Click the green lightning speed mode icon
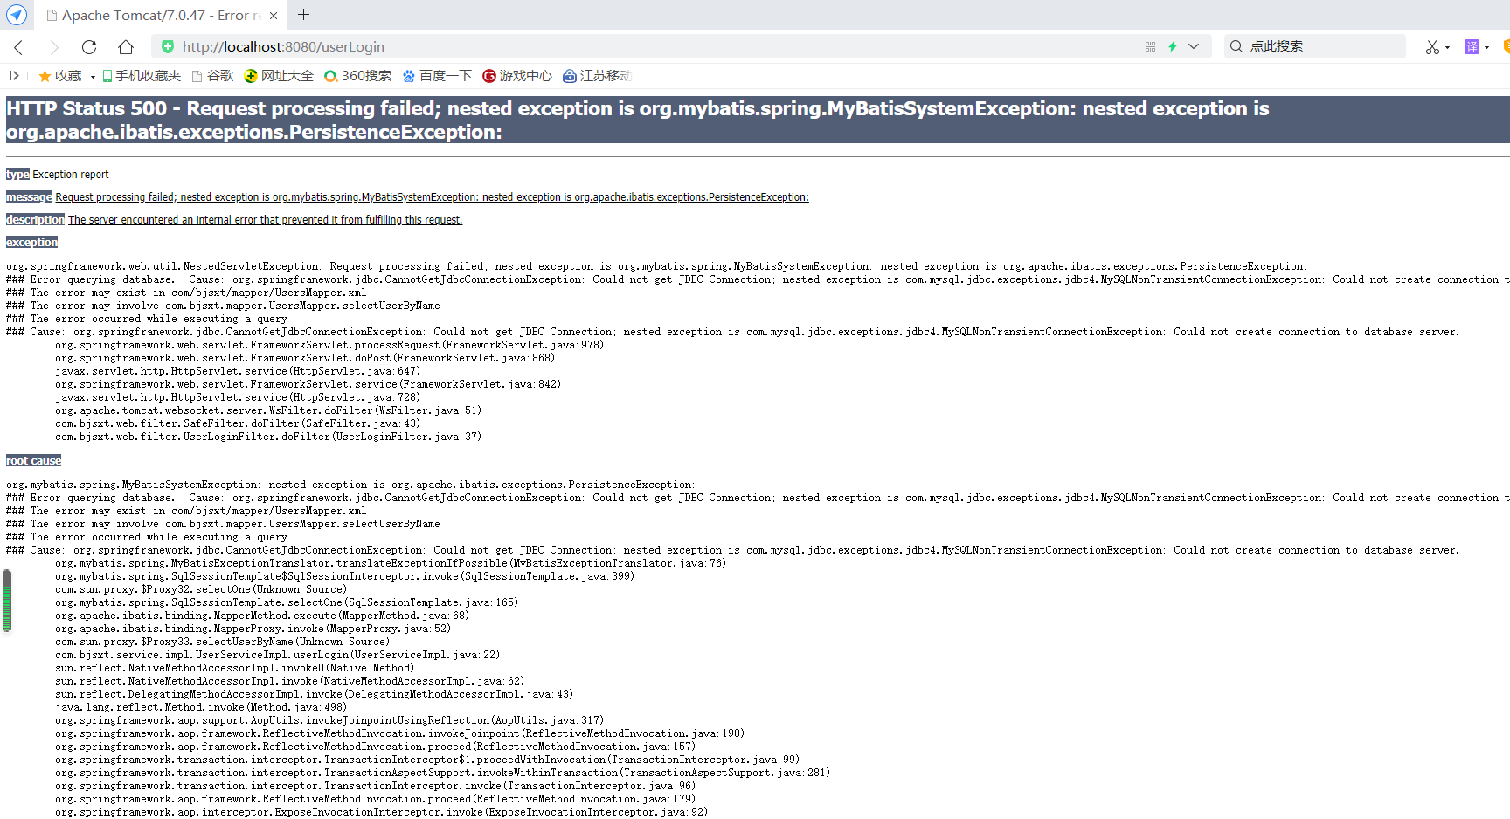Image resolution: width=1510 pixels, height=819 pixels. coord(1173,47)
